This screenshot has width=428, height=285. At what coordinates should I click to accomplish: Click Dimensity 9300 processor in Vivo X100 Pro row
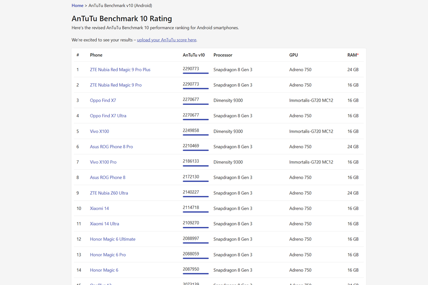pos(228,162)
